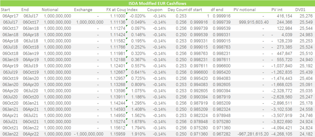Select exchange cell -1,000,000,000 in last row
The width and height of the screenshot is (315, 137).
click(x=89, y=134)
